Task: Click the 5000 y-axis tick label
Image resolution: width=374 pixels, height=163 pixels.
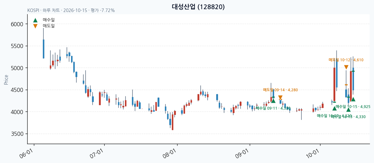Action: (17, 68)
